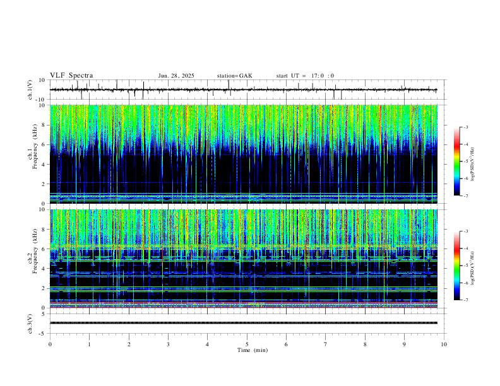Click the log(PSD) label beside ch.2 colorbar
This screenshot has width=500, height=386.
[x=472, y=268]
